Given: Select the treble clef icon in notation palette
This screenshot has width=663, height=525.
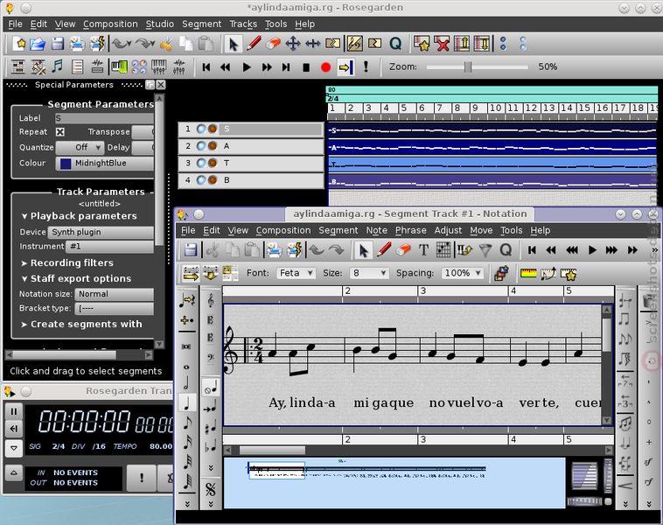Looking at the screenshot, I should click(x=211, y=300).
